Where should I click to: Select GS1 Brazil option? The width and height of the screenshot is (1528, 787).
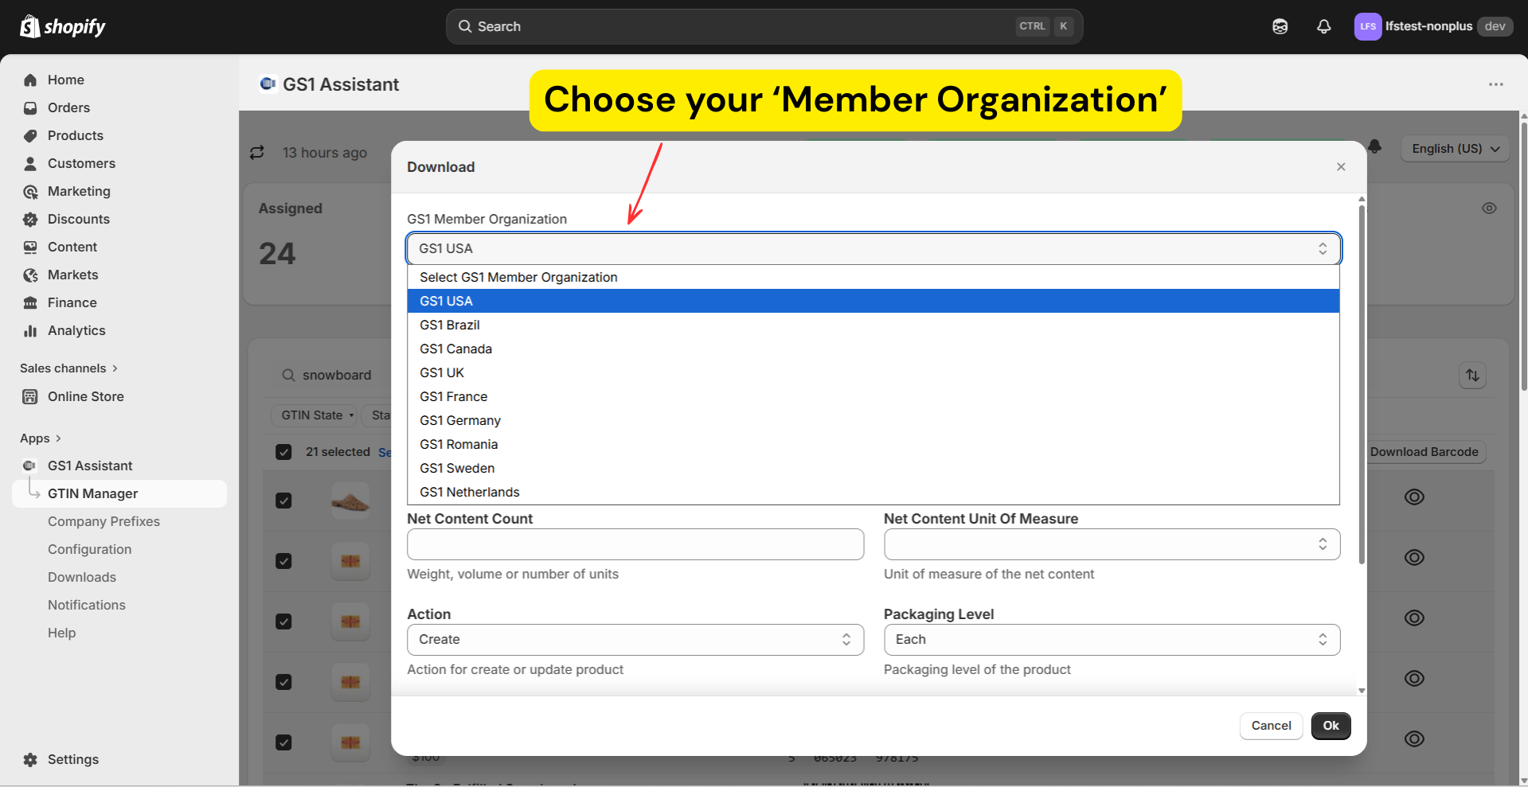point(873,325)
